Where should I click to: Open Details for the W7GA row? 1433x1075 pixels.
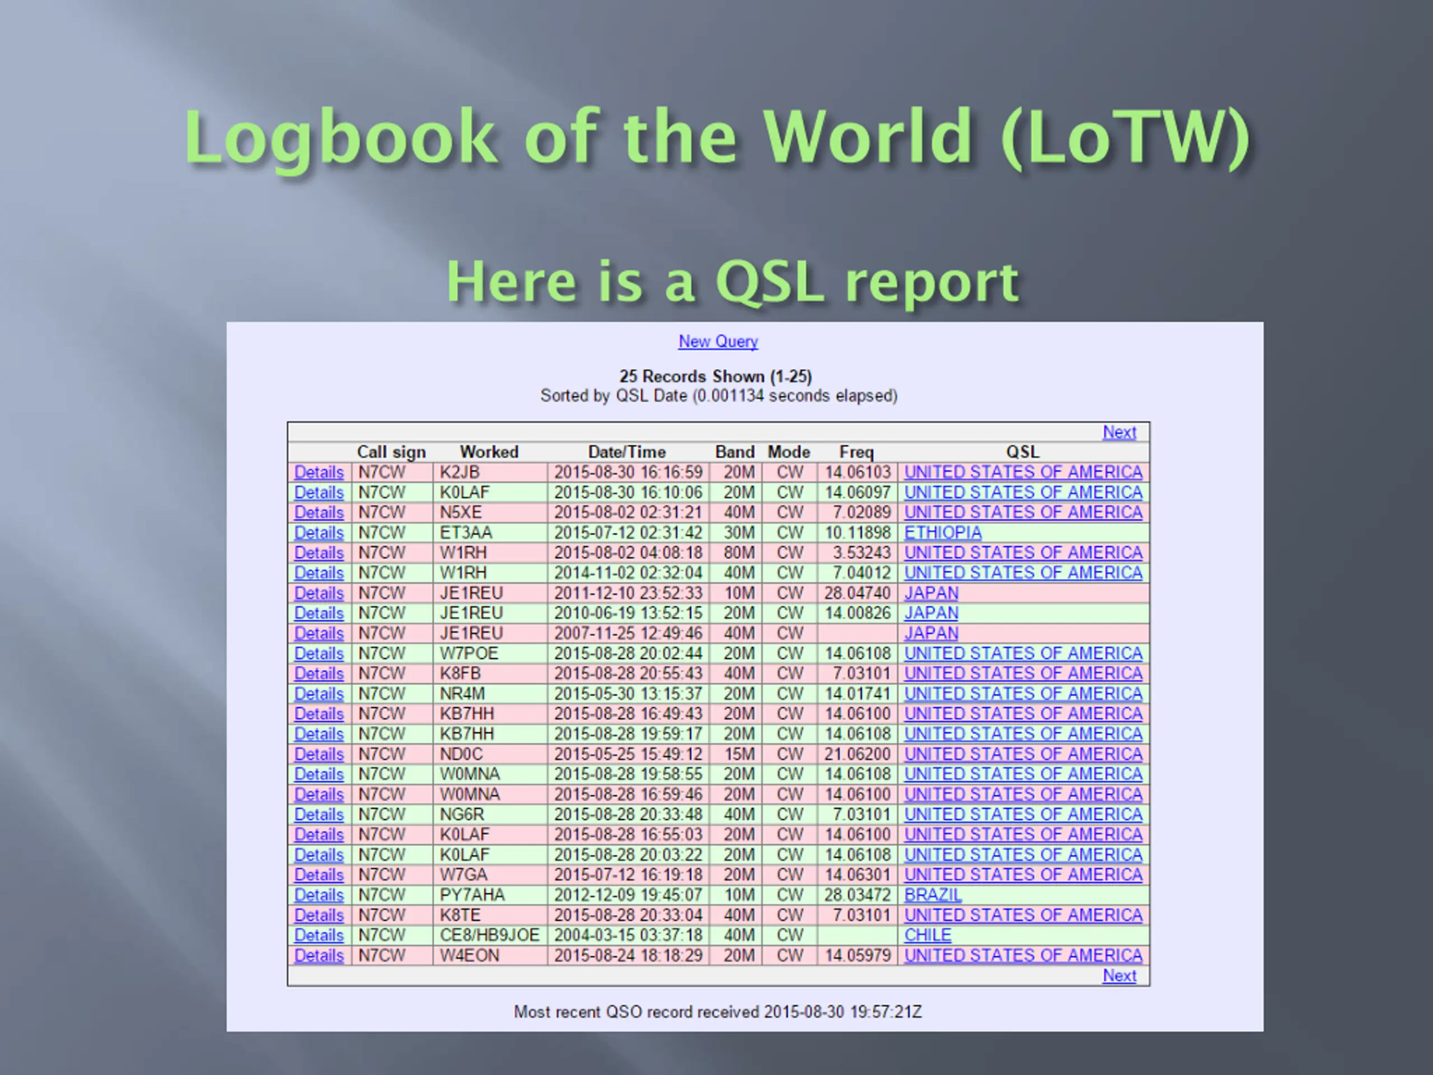pyautogui.click(x=319, y=875)
